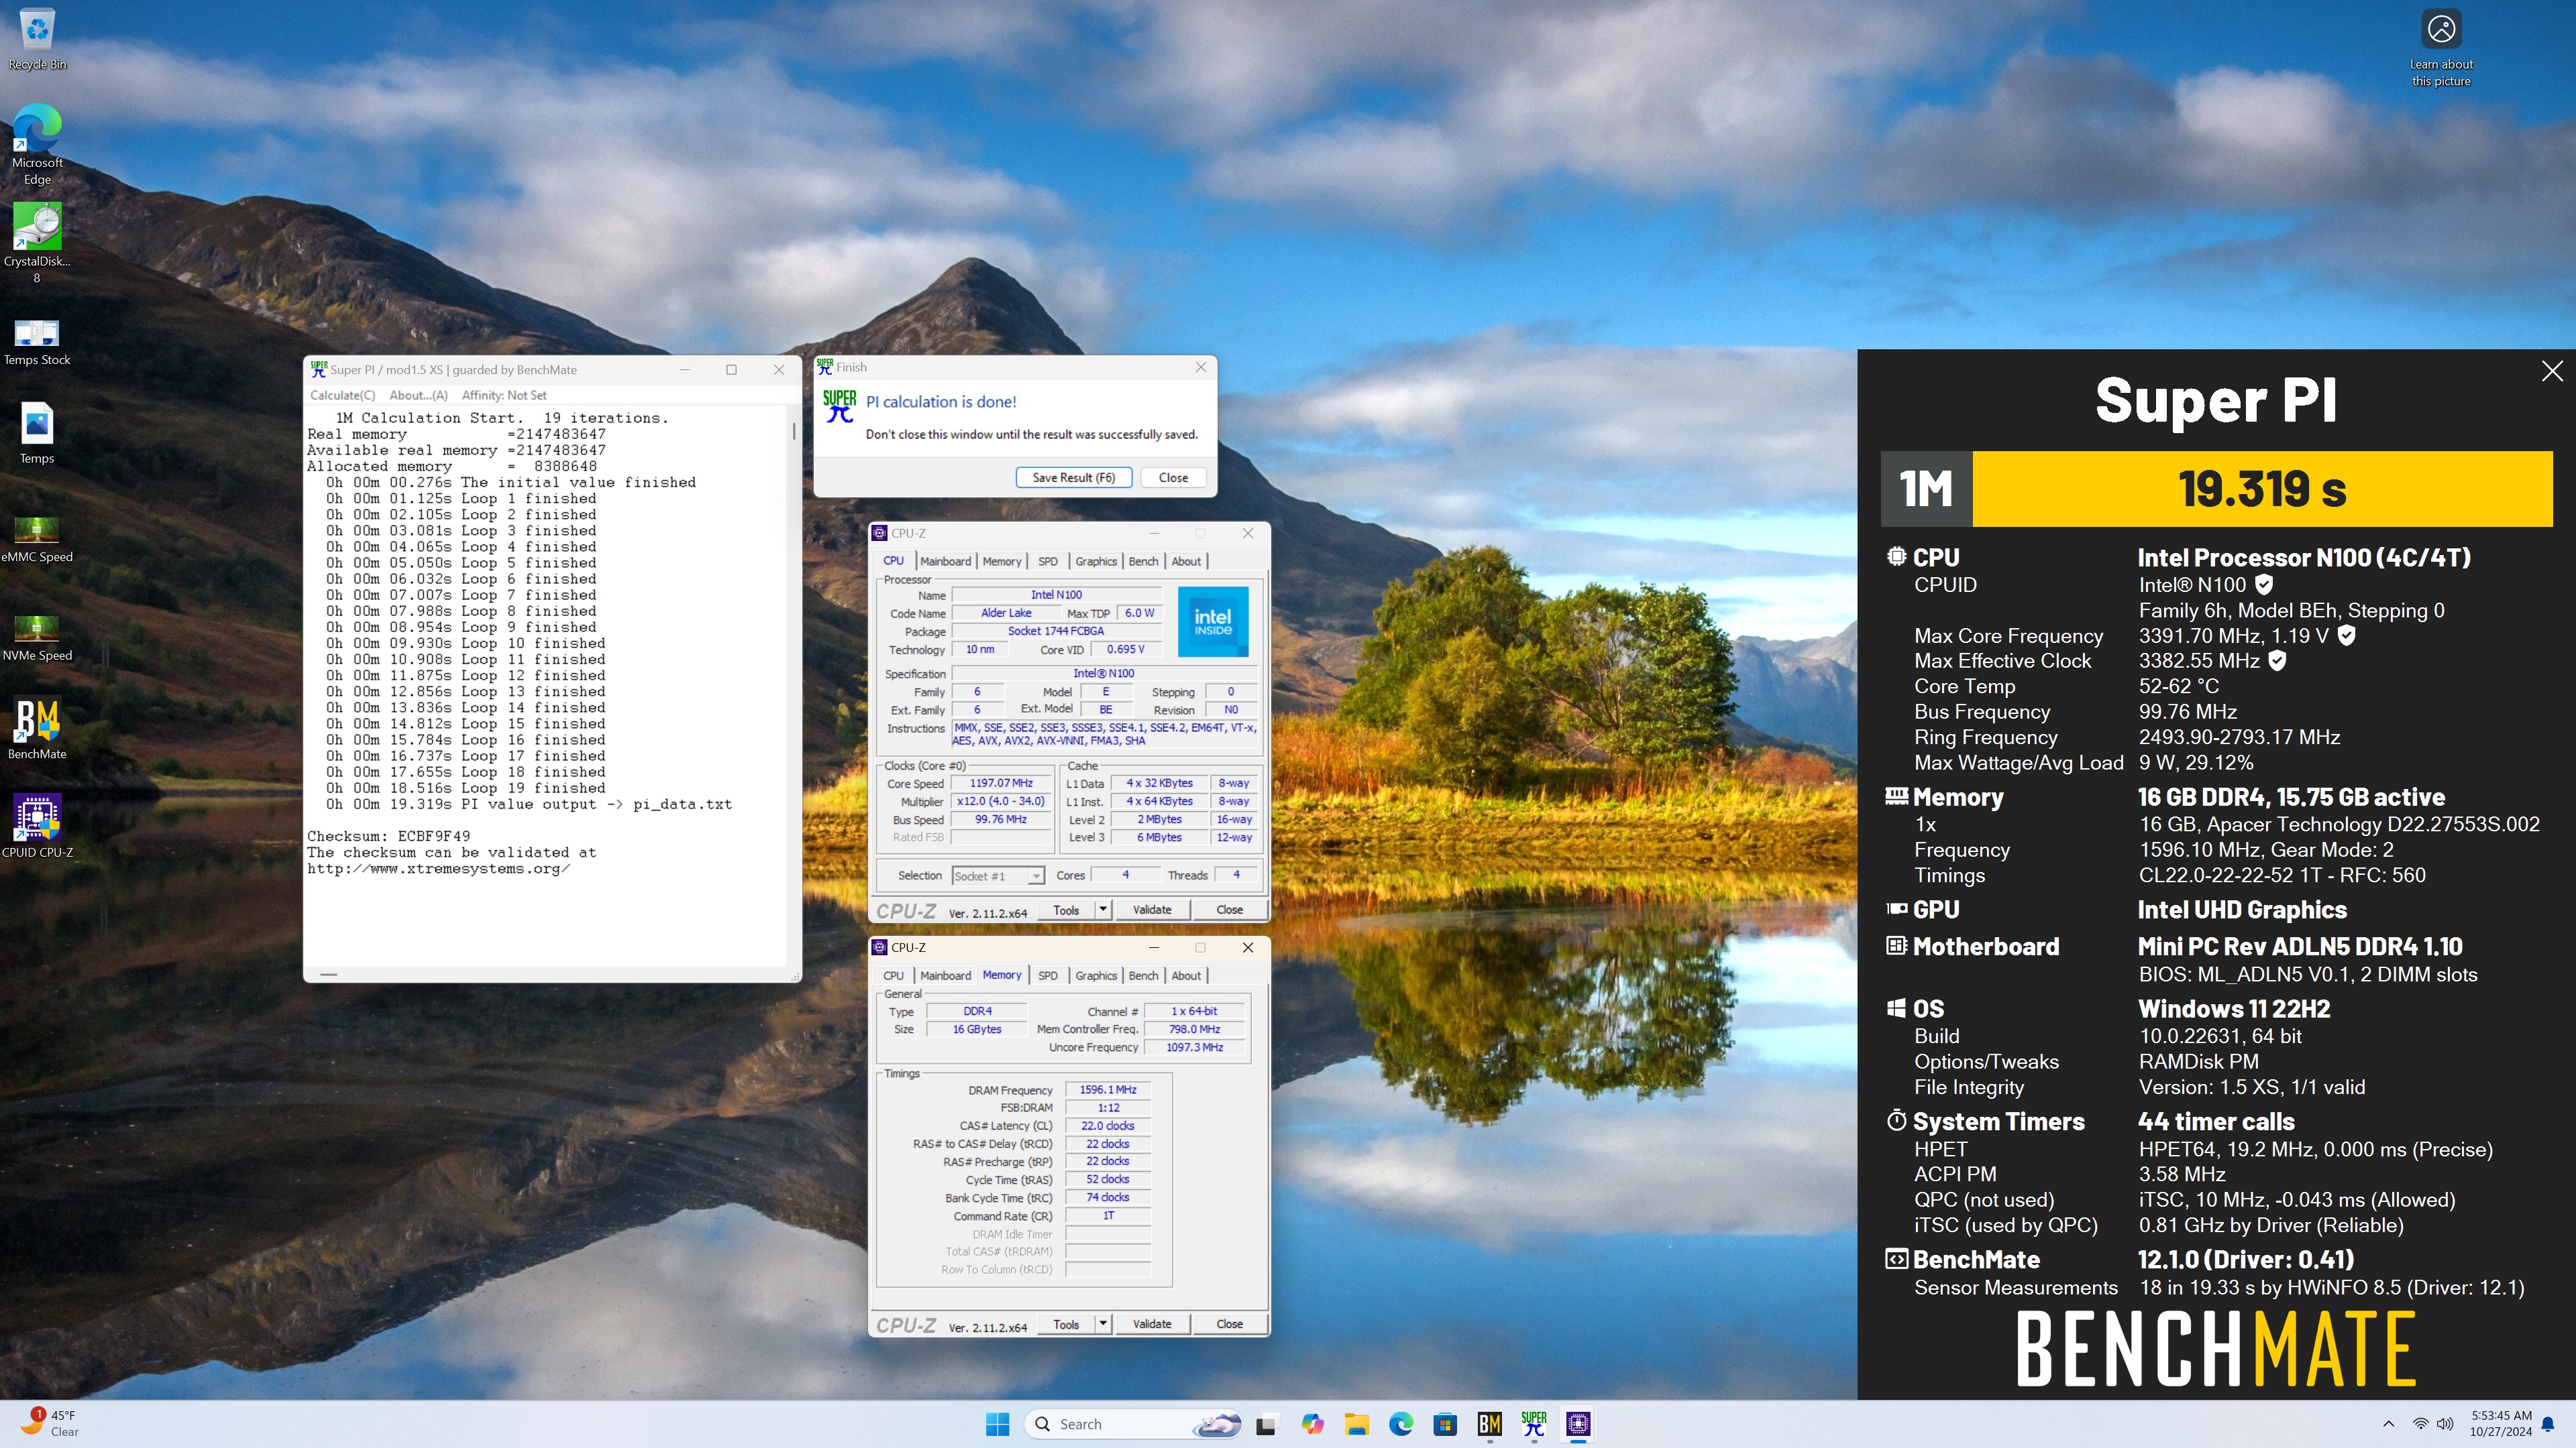Select the About tab in the lower CPU-Z window
The height and width of the screenshot is (1448, 2576).
click(x=1186, y=976)
